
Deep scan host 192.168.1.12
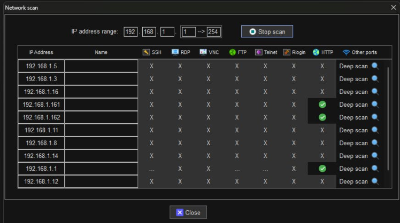pos(353,181)
